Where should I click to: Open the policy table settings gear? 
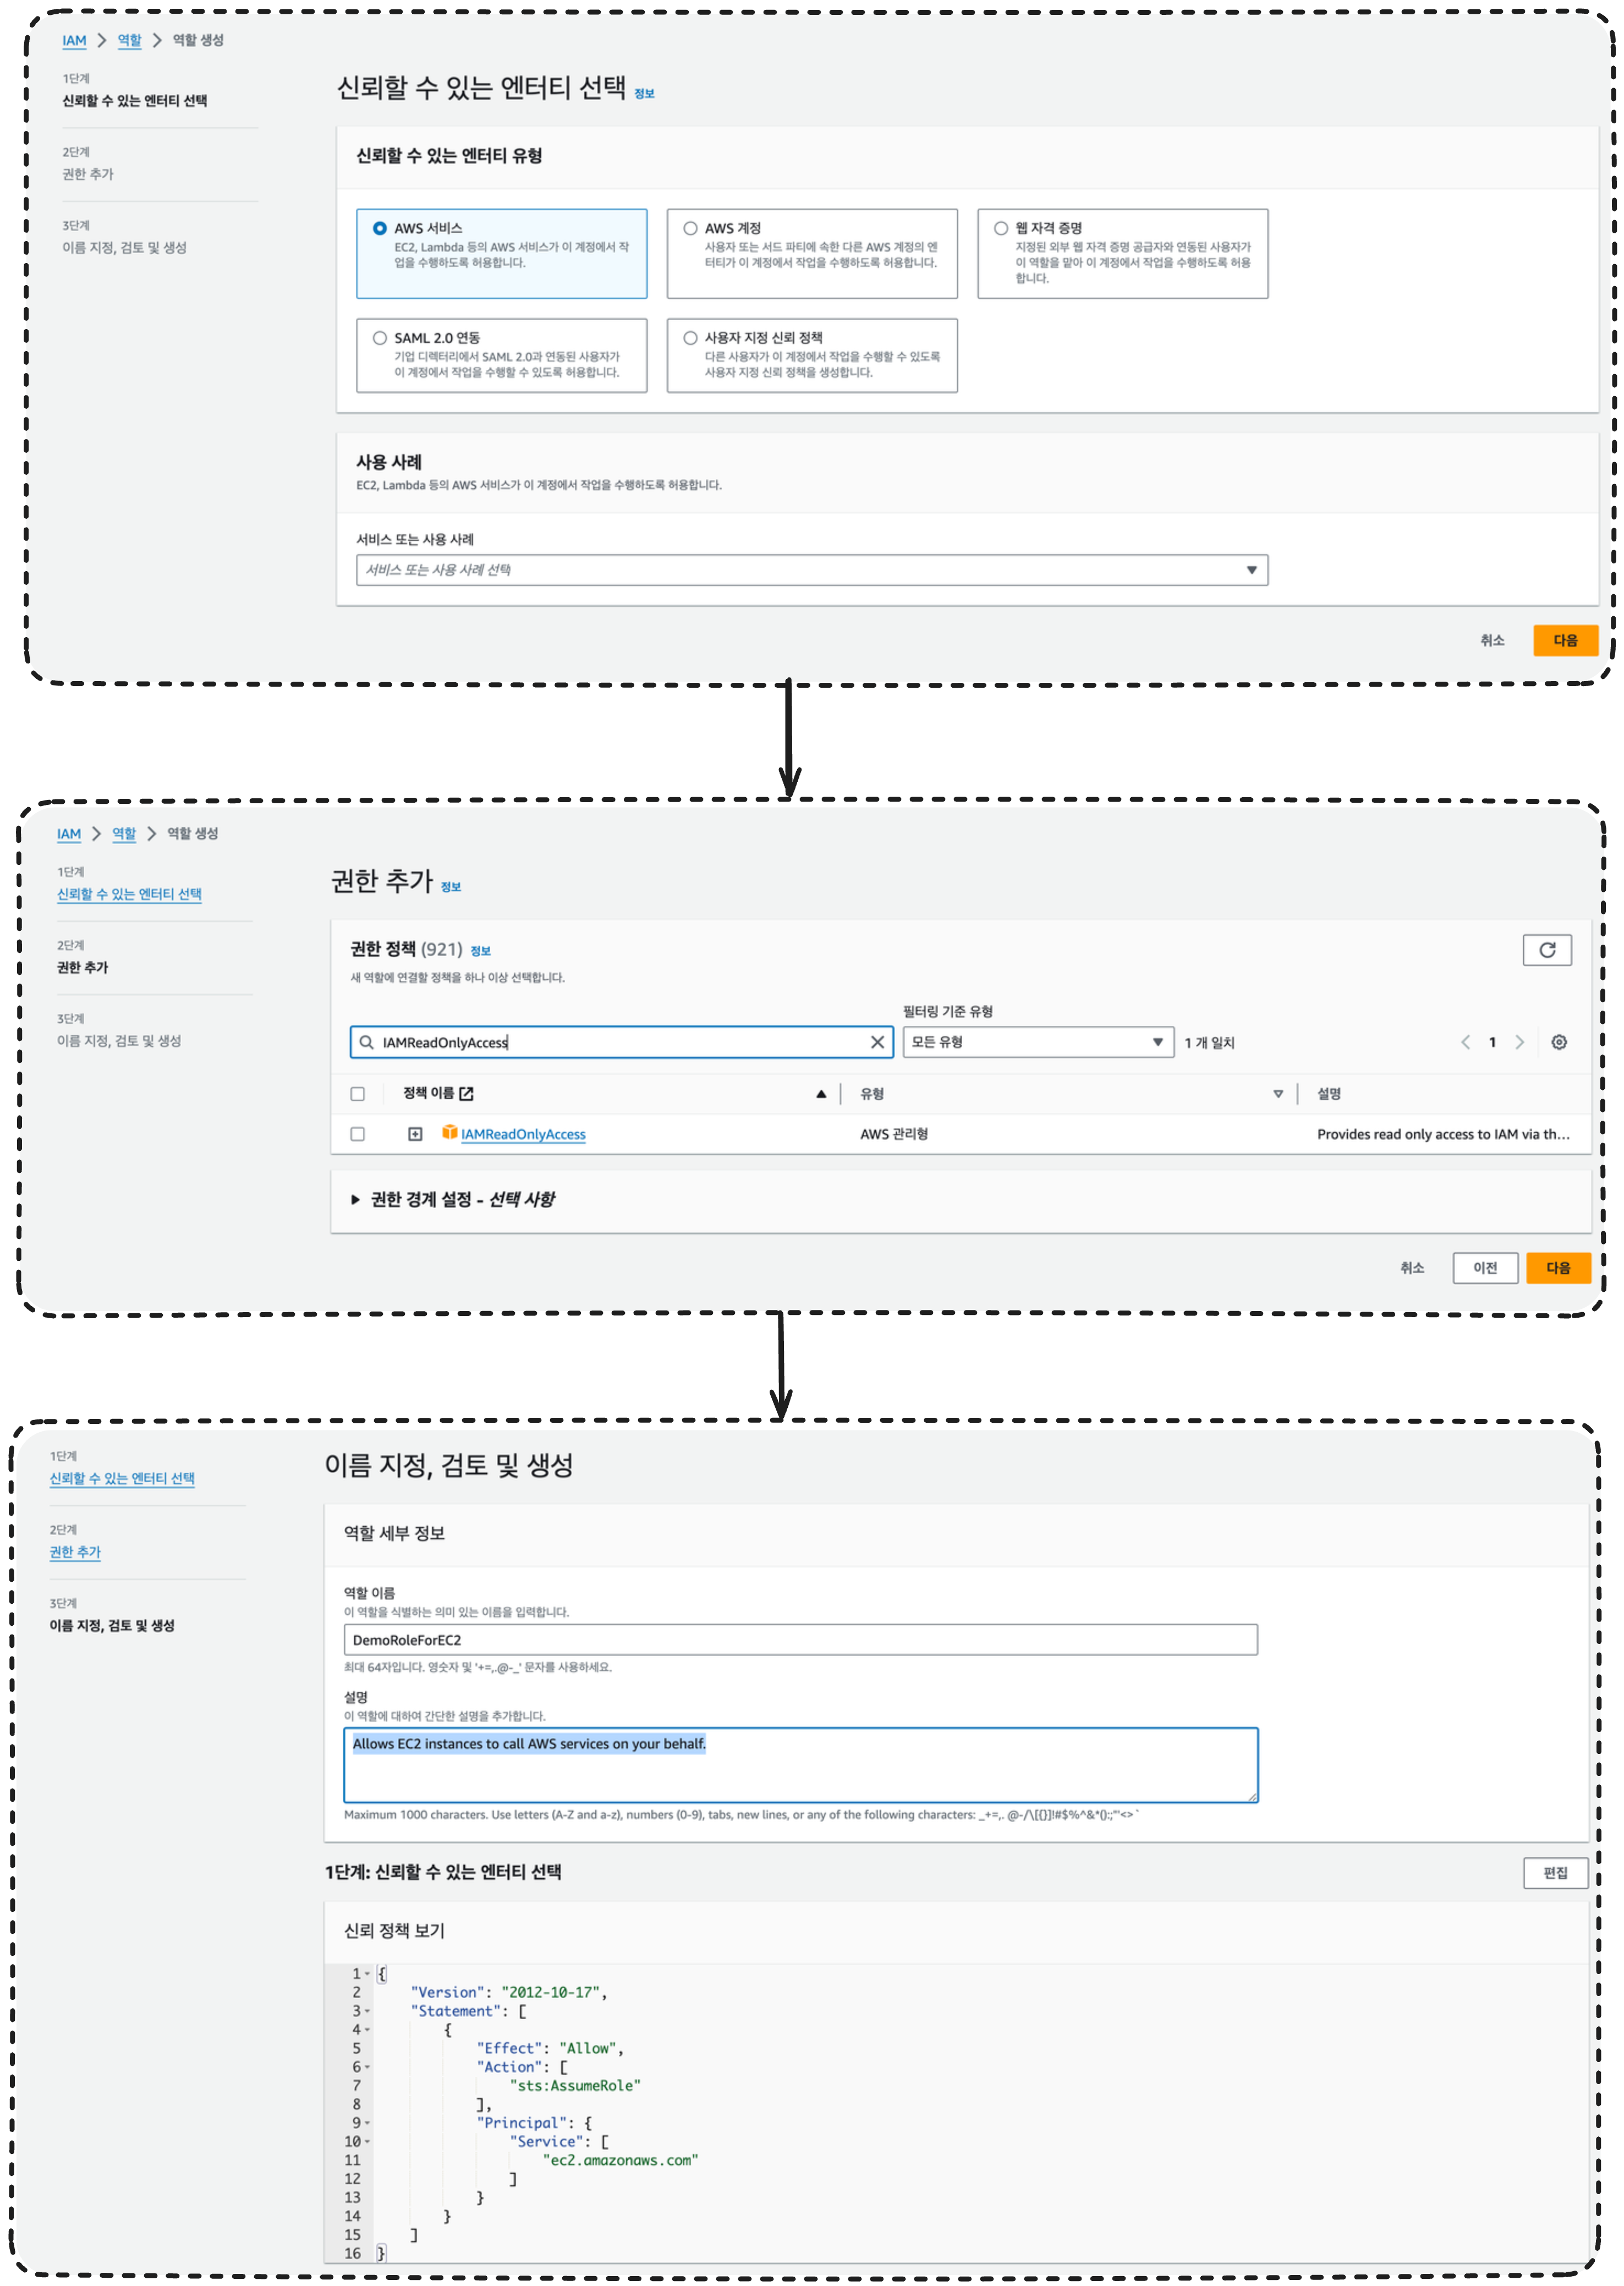point(1558,1042)
